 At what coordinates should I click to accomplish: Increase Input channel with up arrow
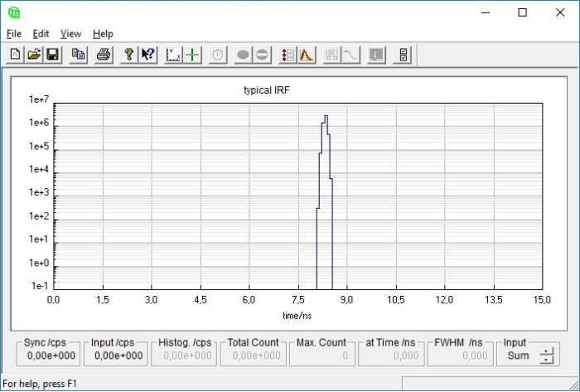point(545,351)
